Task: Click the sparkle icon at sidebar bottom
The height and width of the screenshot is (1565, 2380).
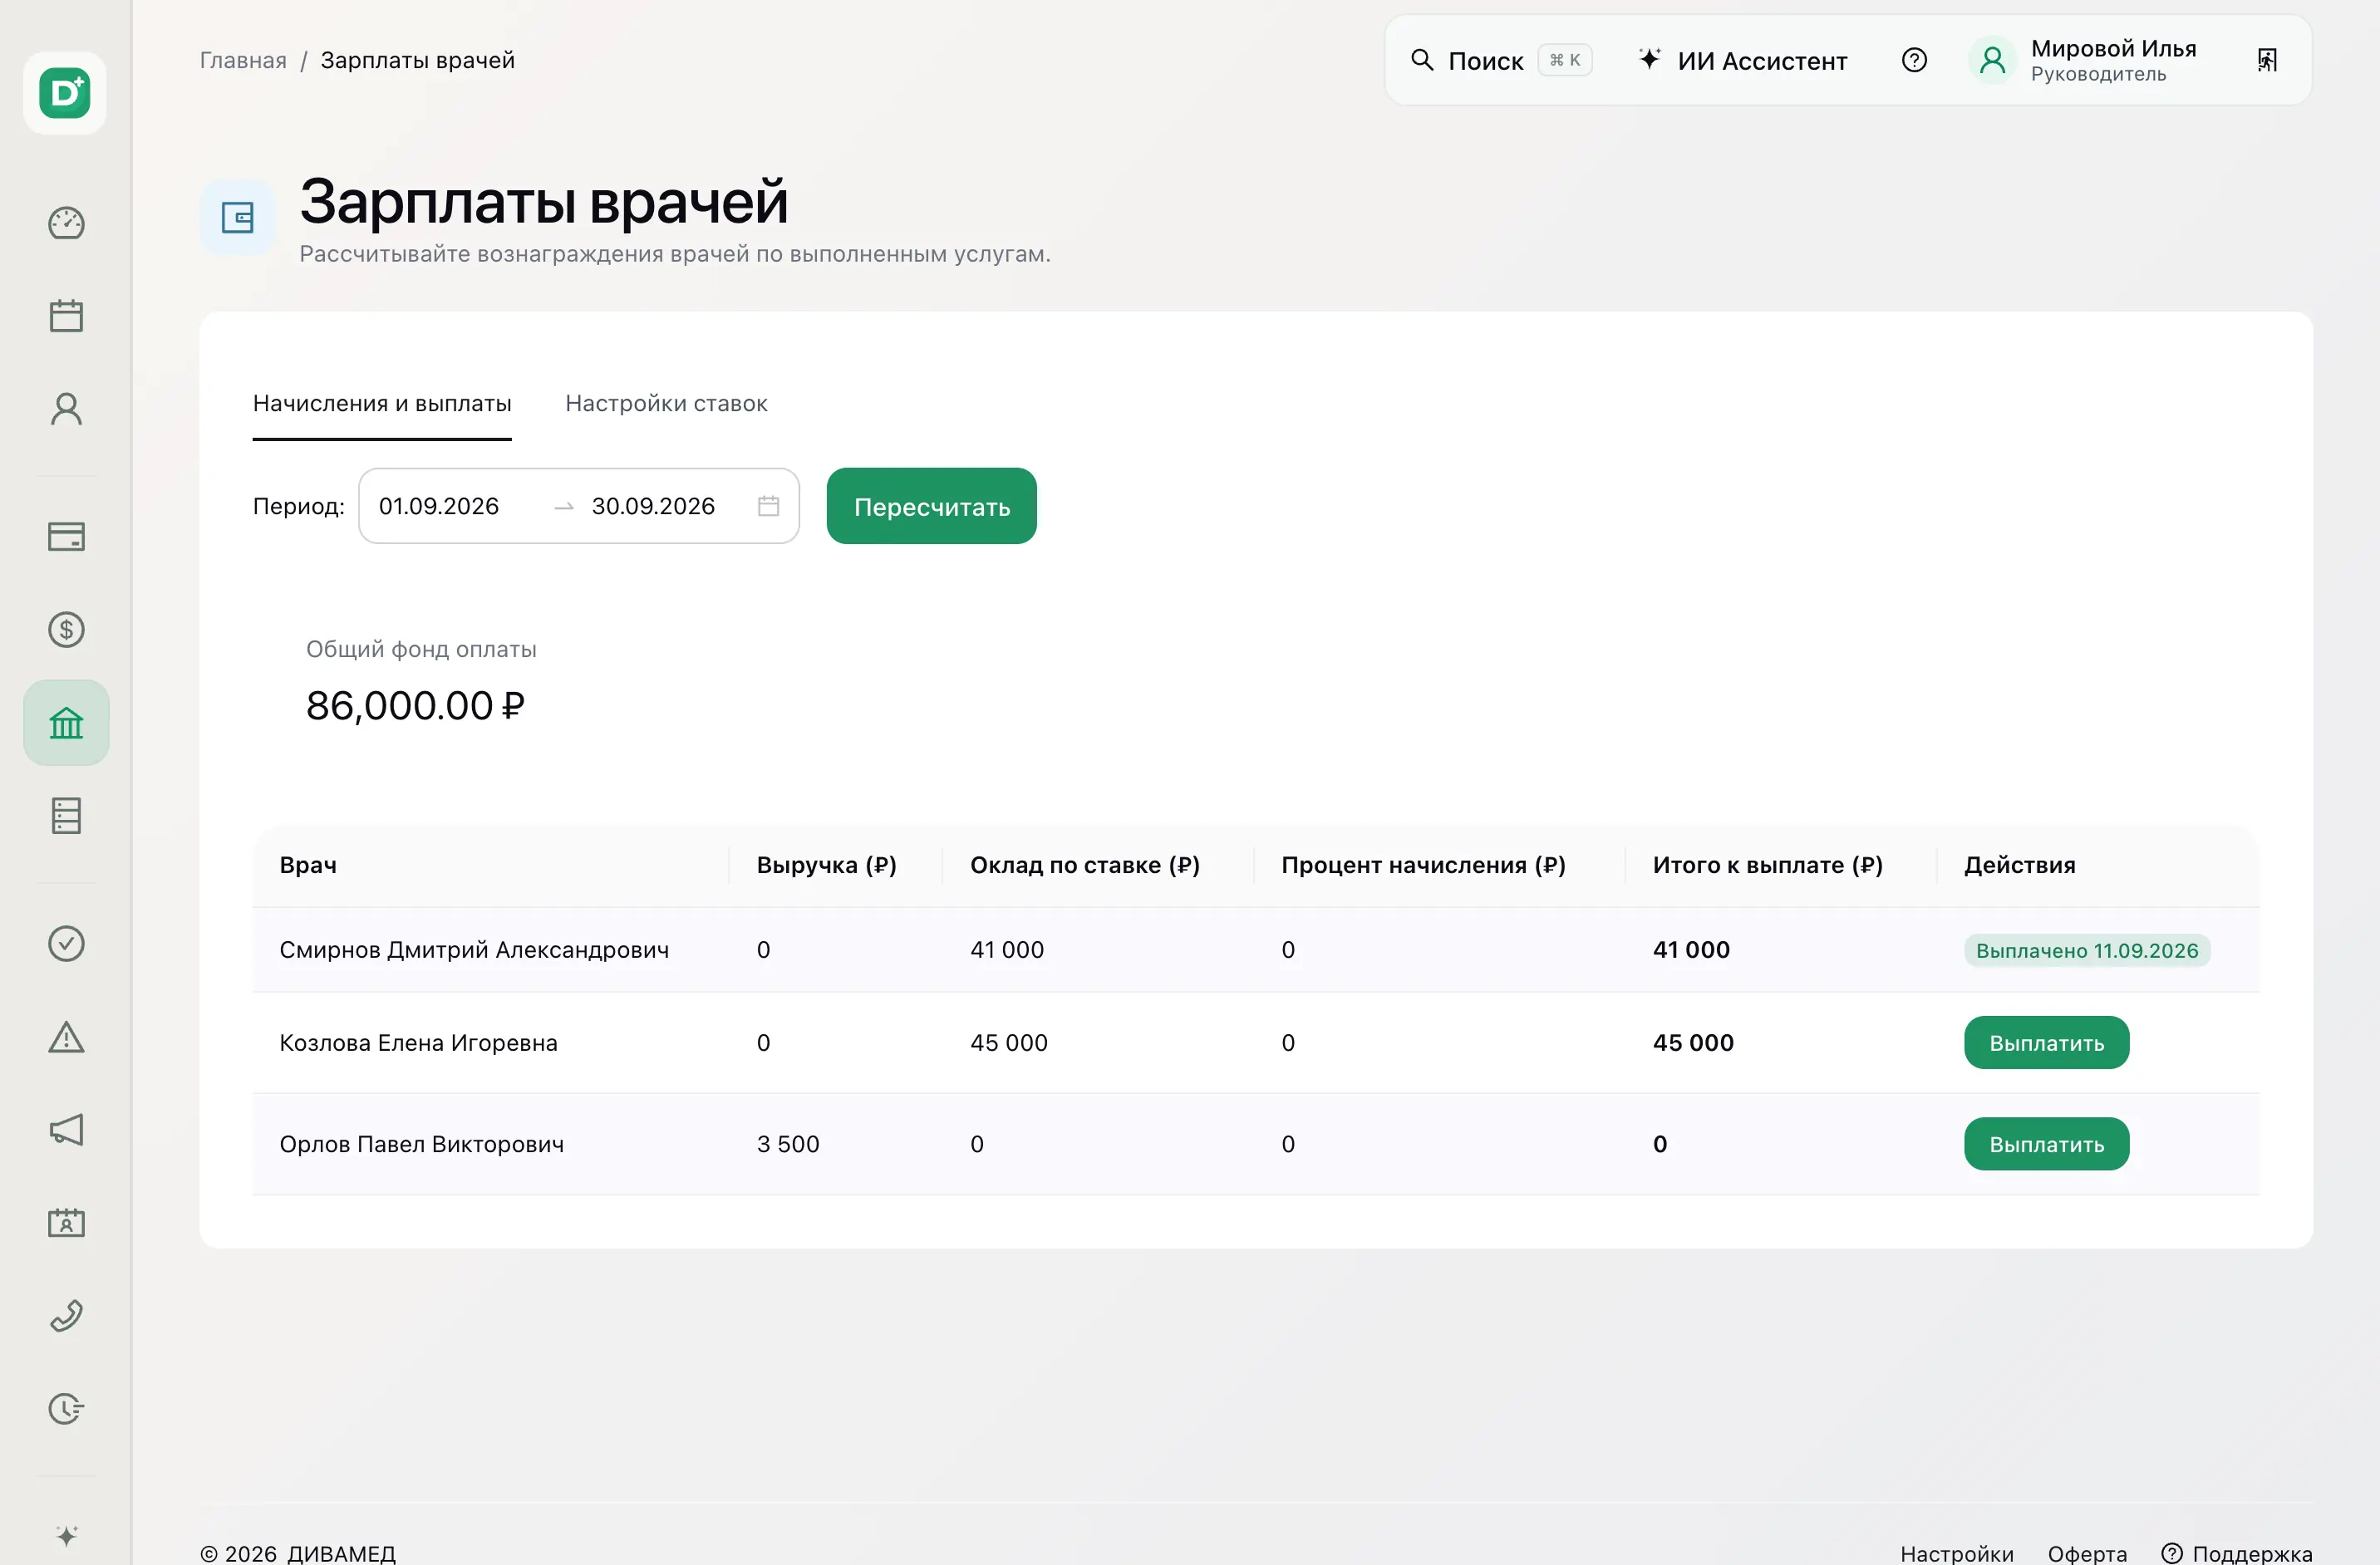Action: click(66, 1536)
